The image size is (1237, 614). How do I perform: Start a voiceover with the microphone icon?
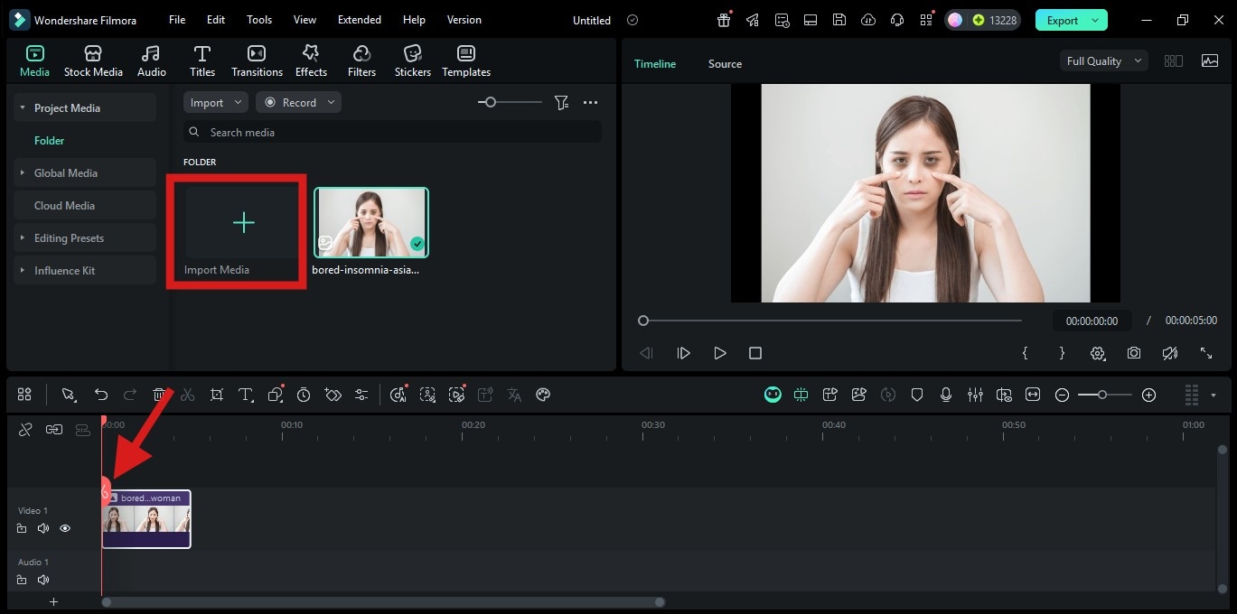(946, 395)
